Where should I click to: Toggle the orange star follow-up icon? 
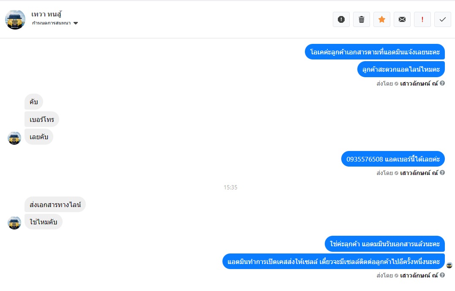(x=382, y=19)
